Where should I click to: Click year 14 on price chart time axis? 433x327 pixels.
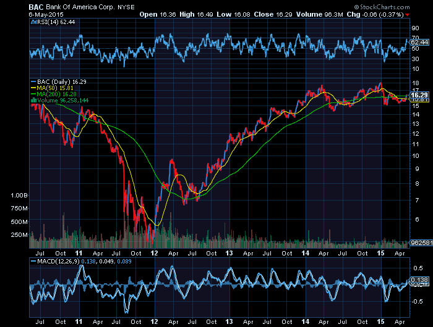(305, 253)
